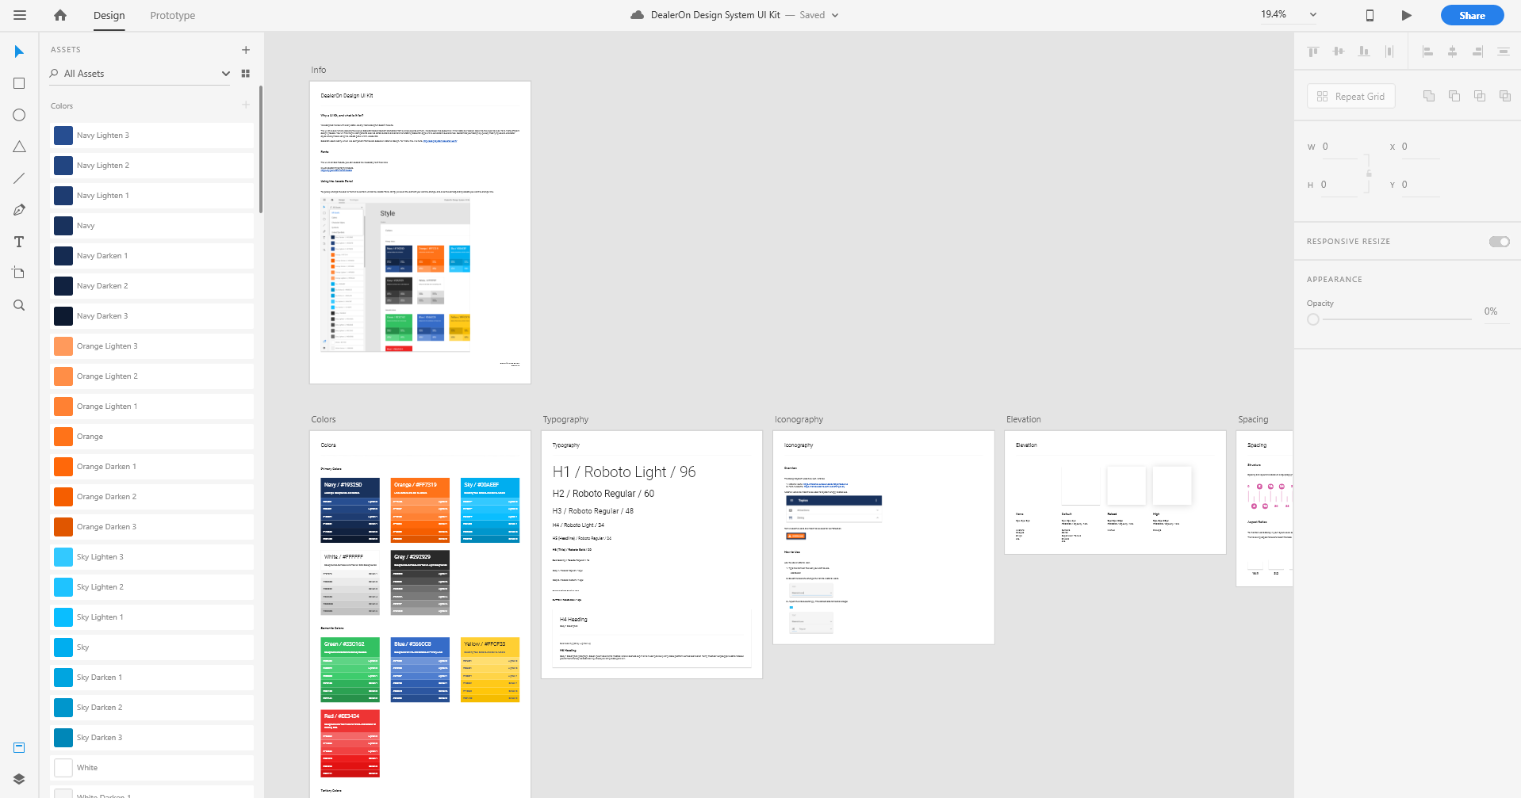Pick the Ellipse tool
The image size is (1521, 798).
[19, 115]
